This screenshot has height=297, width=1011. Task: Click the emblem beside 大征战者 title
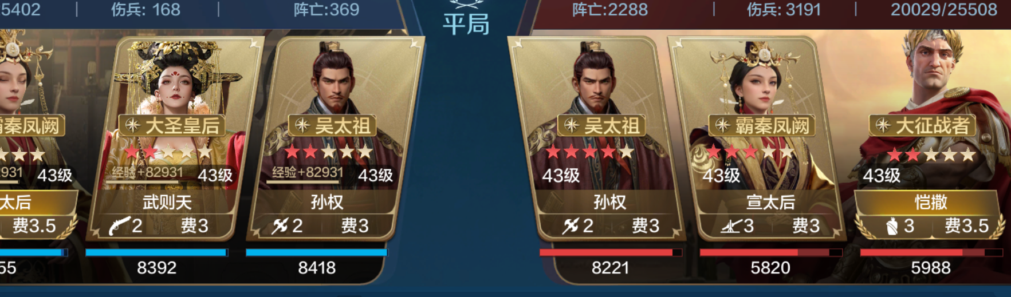(883, 125)
